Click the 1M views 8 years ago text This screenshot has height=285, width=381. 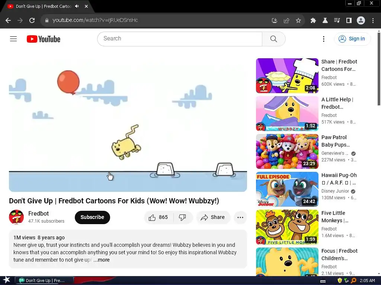pyautogui.click(x=39, y=237)
